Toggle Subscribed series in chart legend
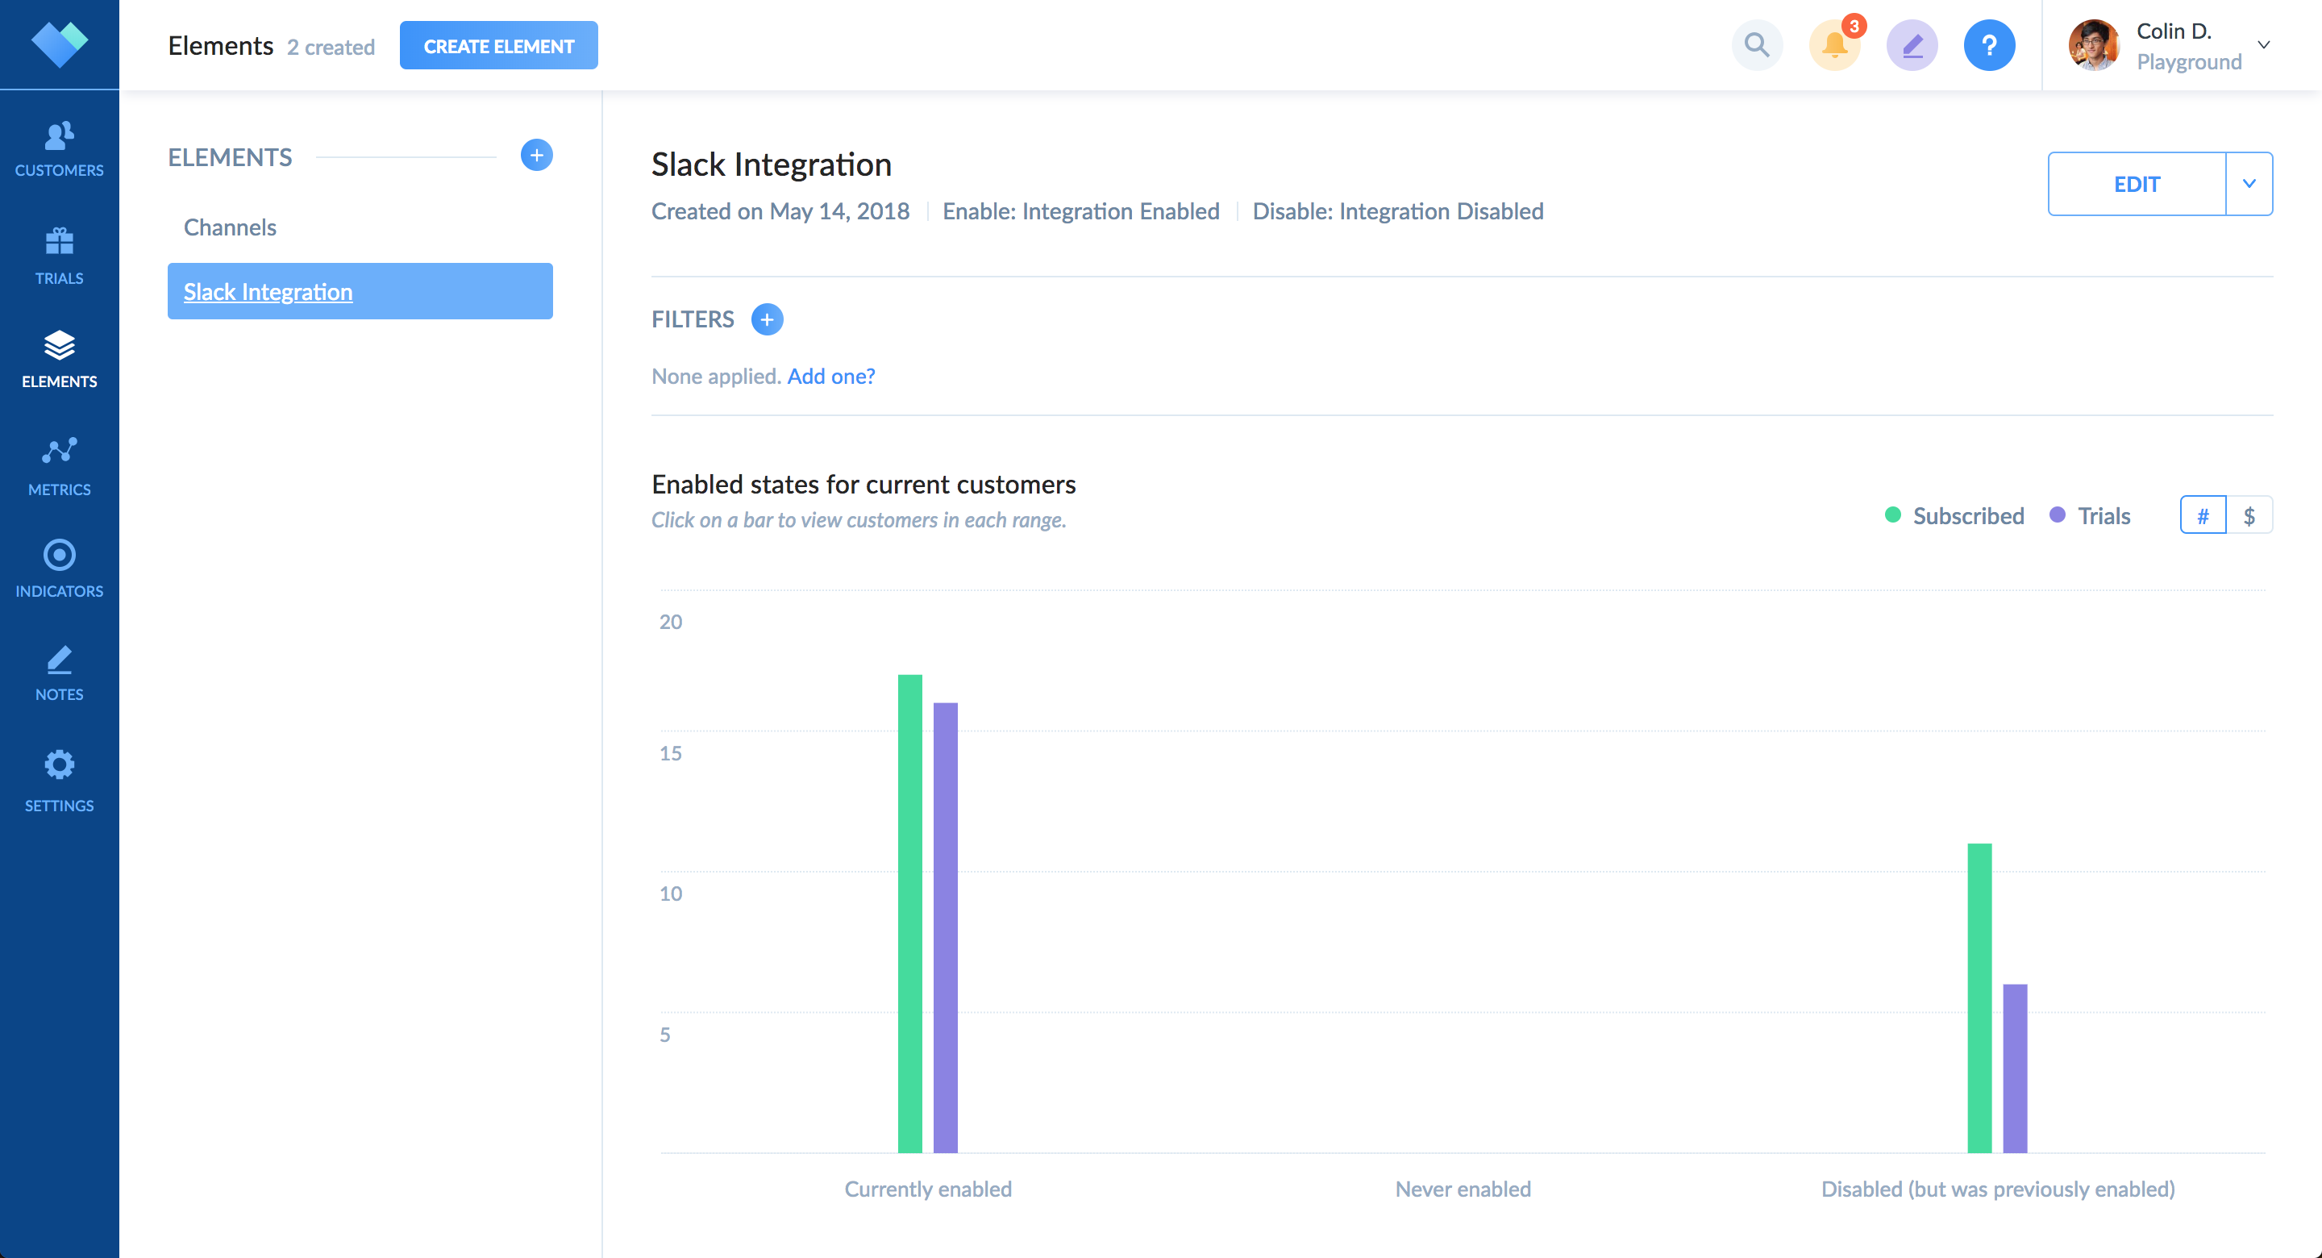 1954,516
